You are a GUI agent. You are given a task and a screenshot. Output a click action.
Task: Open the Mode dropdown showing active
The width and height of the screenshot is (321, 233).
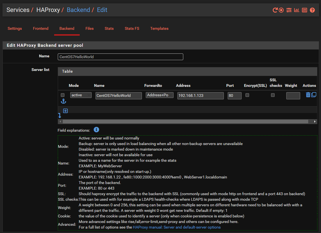click(81, 95)
